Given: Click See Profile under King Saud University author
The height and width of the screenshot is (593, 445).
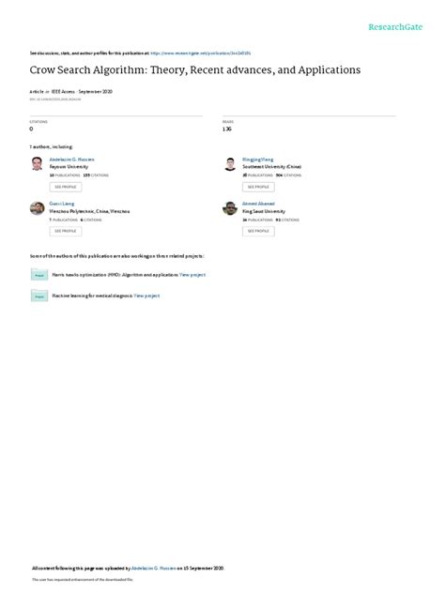Looking at the screenshot, I should pos(258,231).
